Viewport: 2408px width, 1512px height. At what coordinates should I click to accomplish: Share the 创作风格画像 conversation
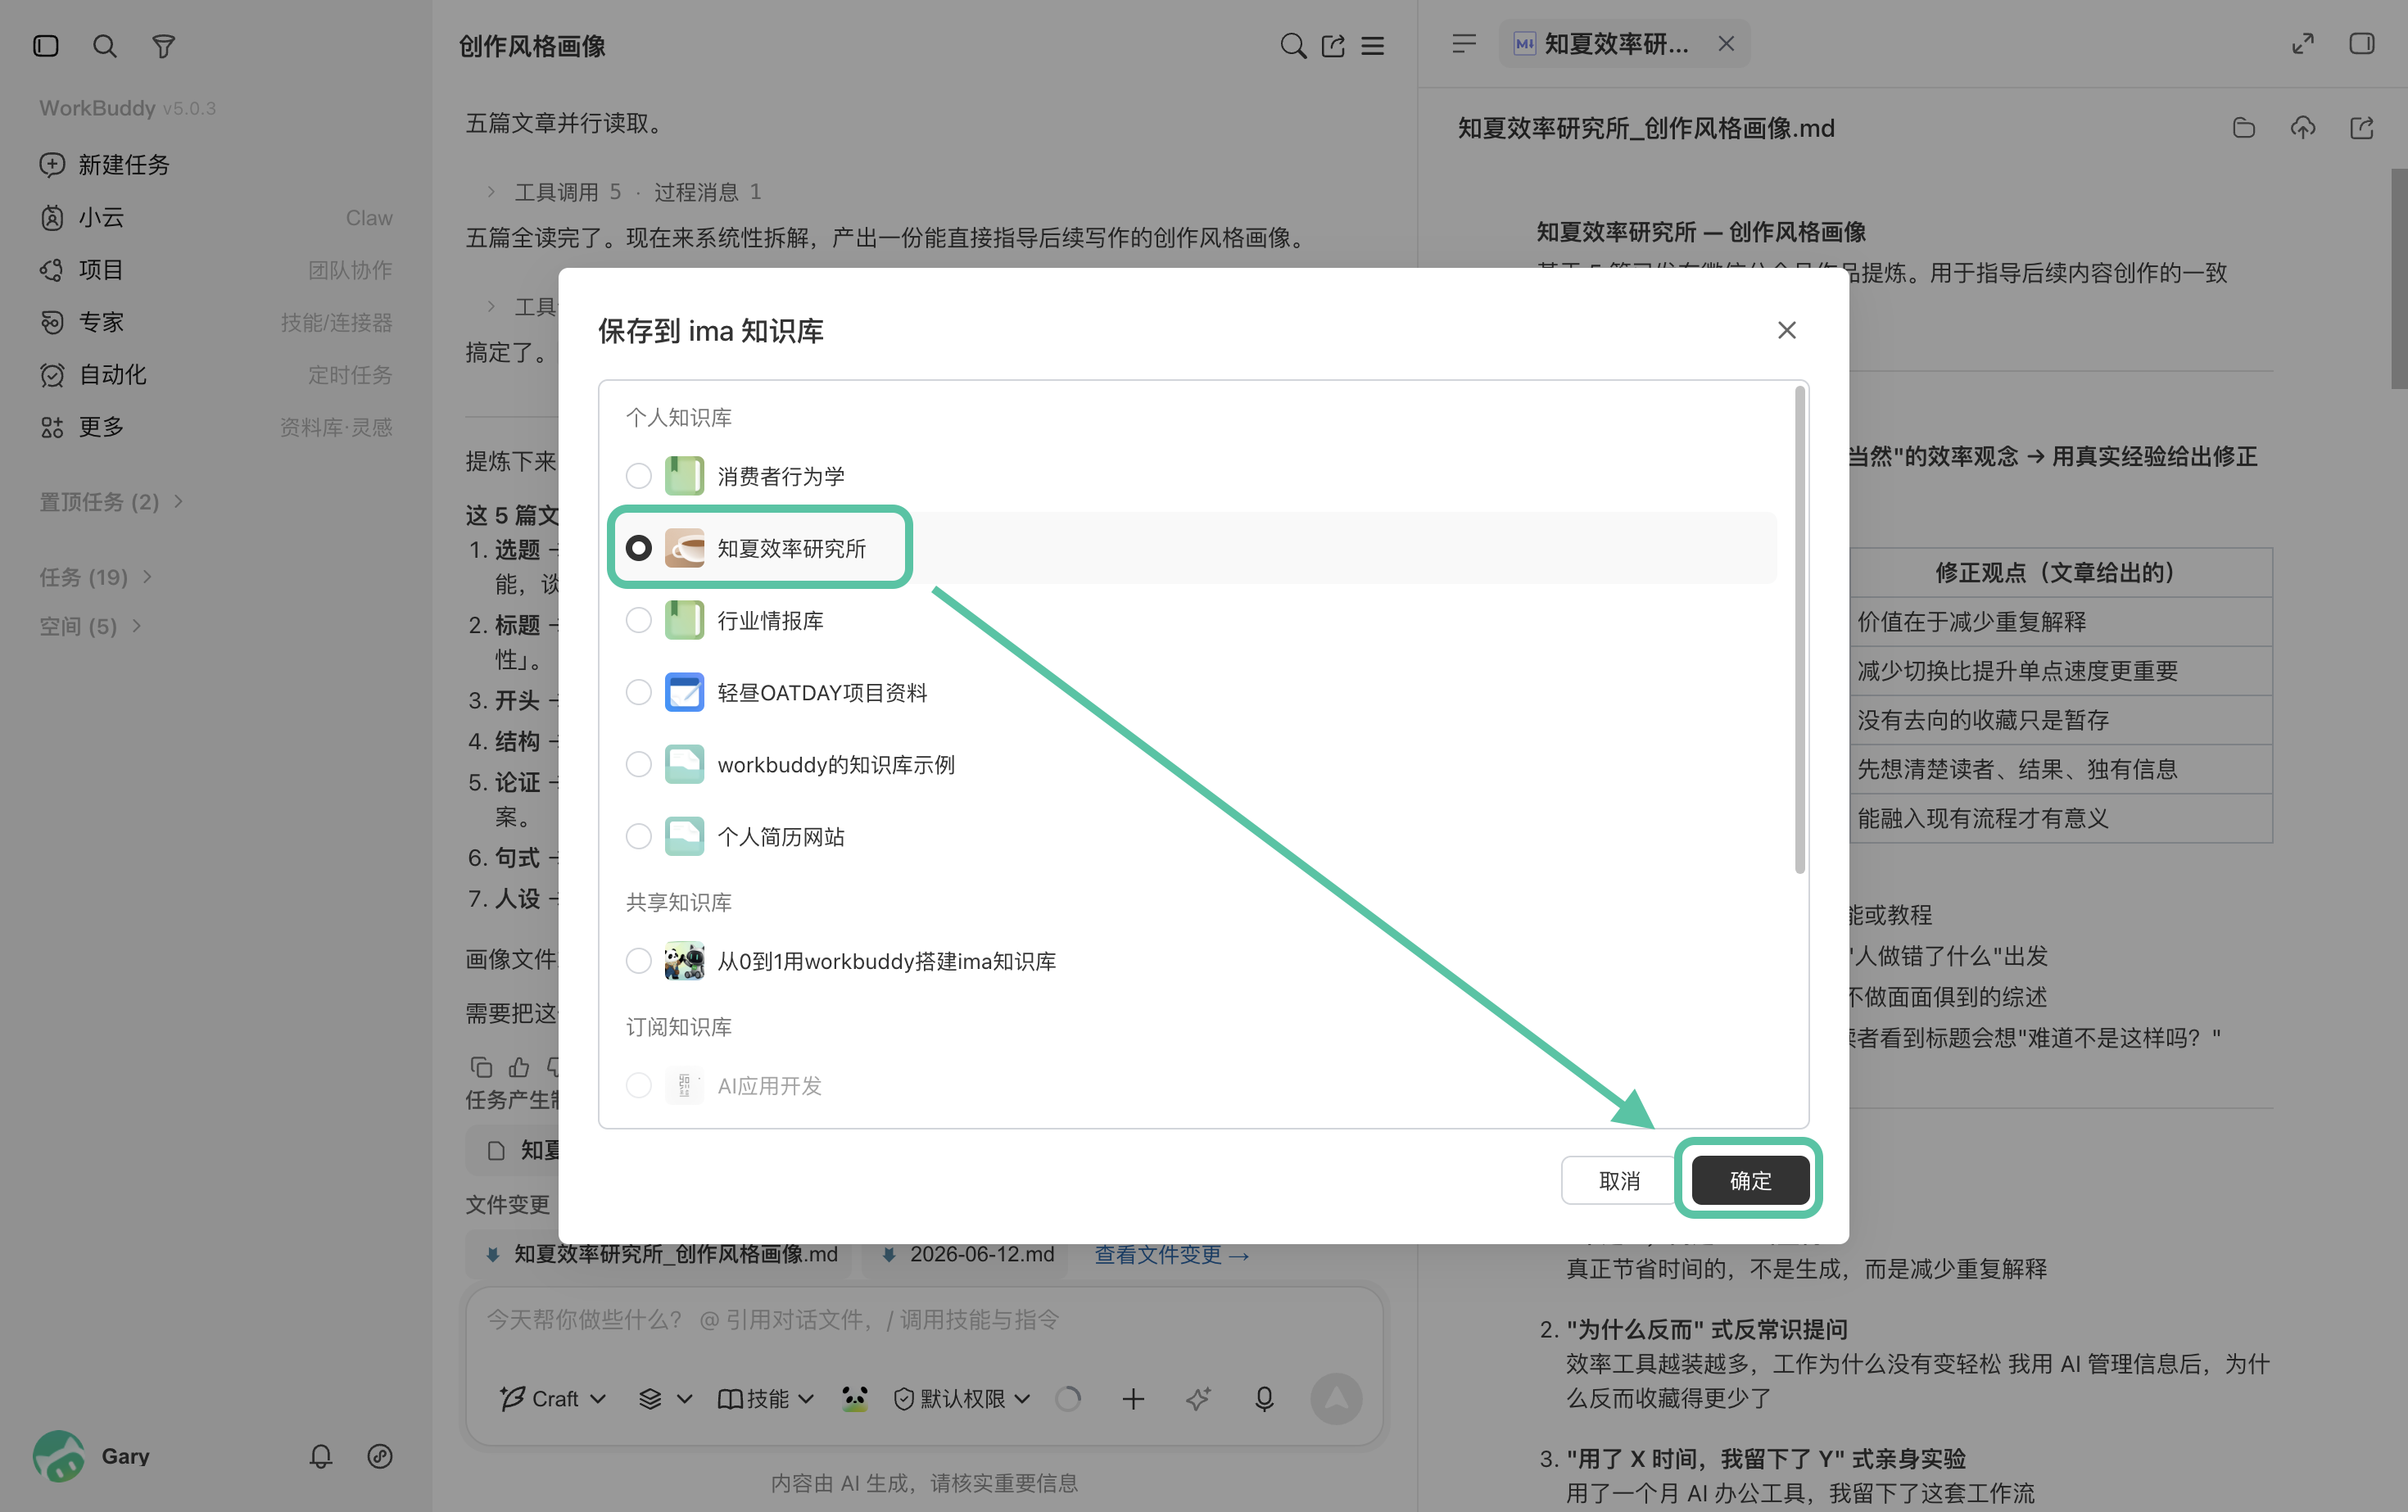coord(1333,46)
